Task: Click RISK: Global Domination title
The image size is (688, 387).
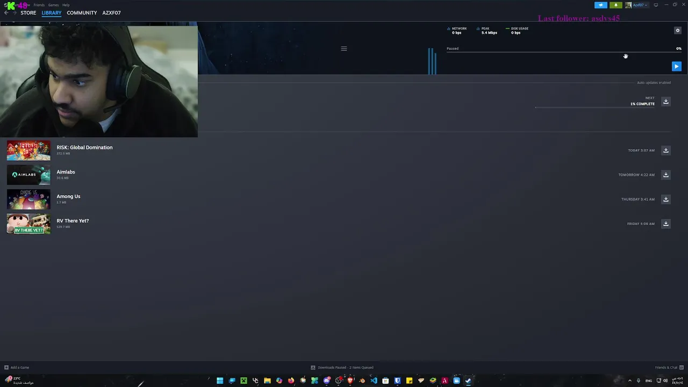Action: pyautogui.click(x=84, y=147)
